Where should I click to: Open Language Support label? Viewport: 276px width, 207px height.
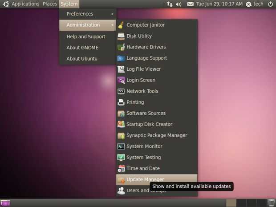[x=146, y=58]
